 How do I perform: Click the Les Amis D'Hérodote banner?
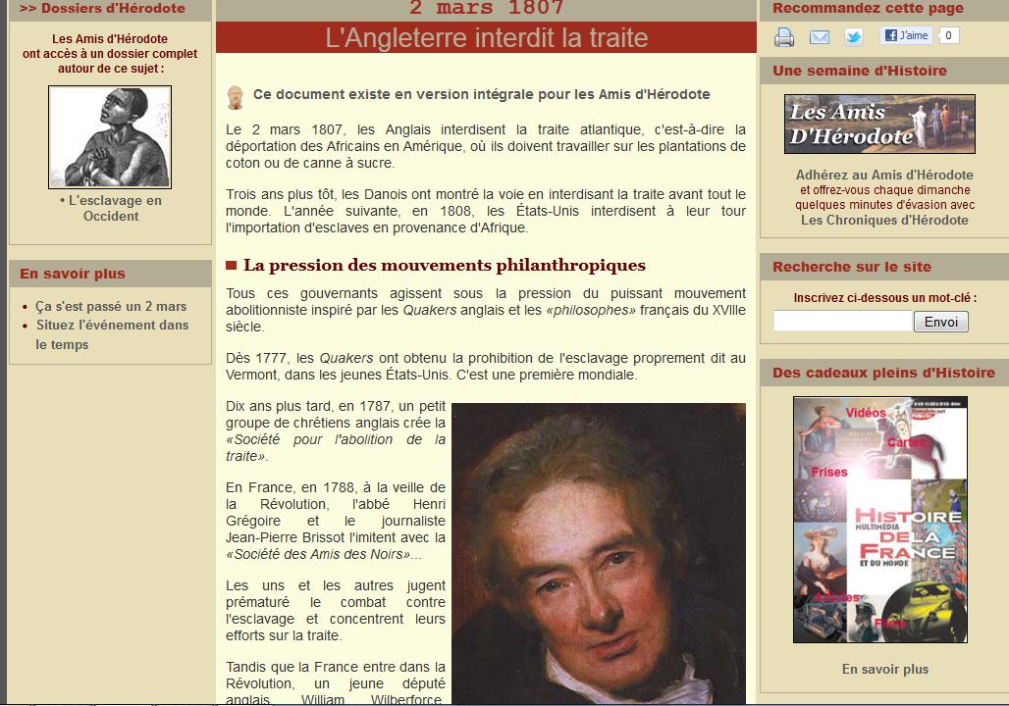[x=879, y=125]
